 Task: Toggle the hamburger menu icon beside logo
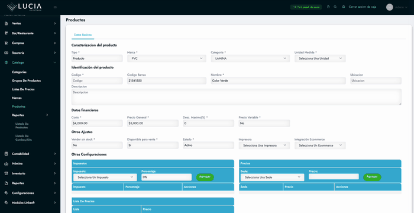pos(55,7)
